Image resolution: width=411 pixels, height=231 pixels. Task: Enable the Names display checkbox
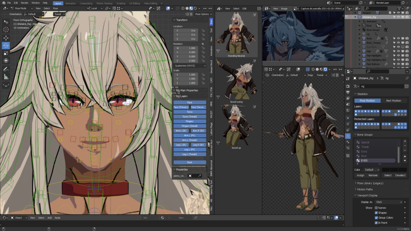[x=376, y=208]
